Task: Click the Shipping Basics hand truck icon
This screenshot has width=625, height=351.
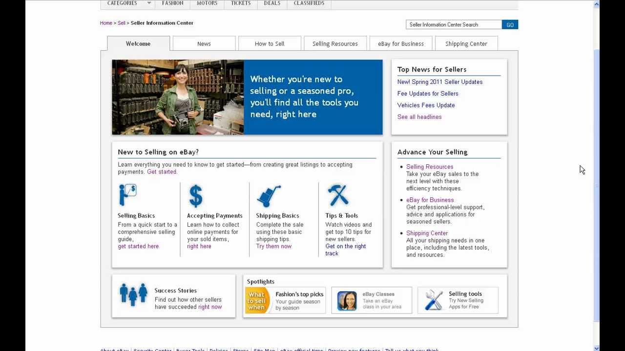Action: (x=269, y=195)
